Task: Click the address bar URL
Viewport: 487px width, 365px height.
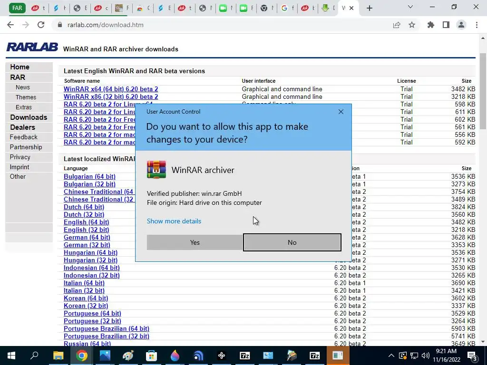Action: pos(105,25)
